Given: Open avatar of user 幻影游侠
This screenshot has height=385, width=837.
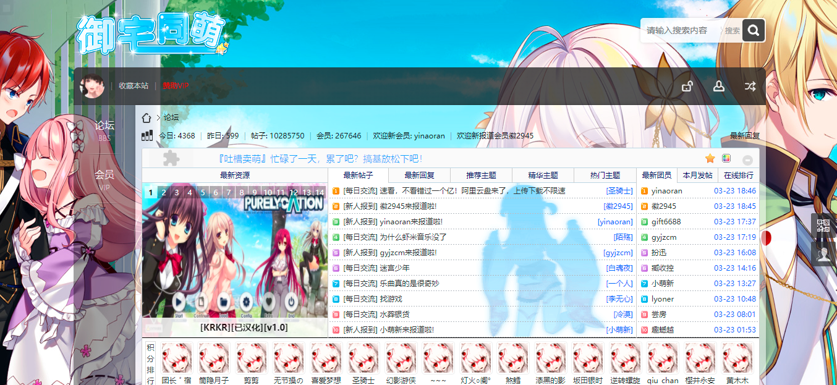Looking at the screenshot, I should (x=401, y=358).
